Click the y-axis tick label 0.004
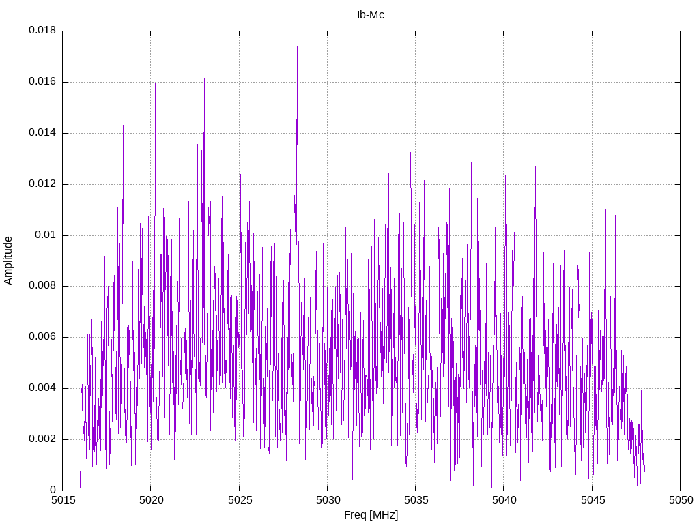 pos(42,388)
